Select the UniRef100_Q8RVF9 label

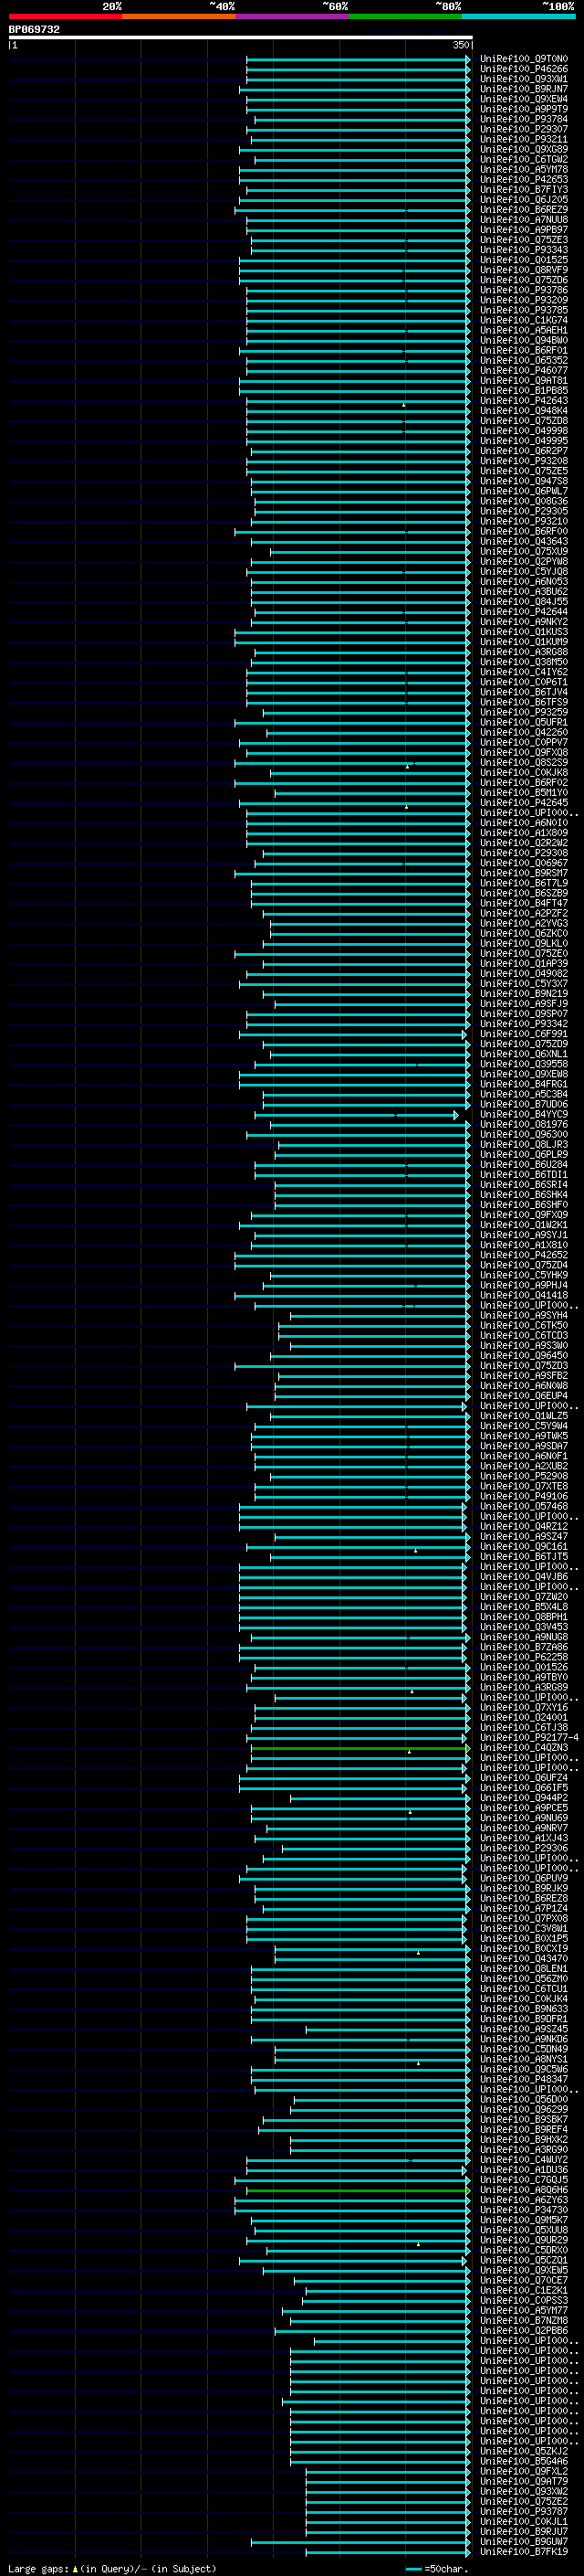coord(523,270)
